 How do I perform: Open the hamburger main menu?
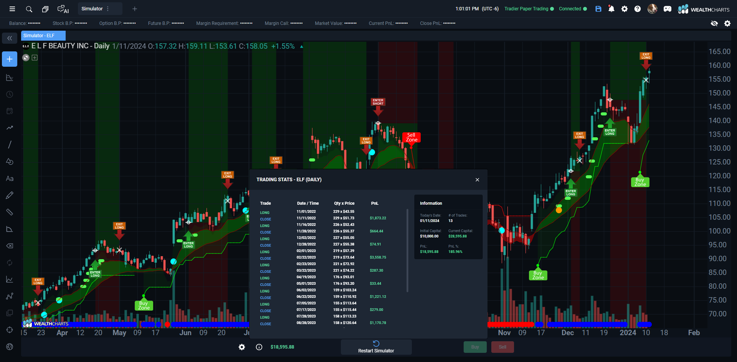click(x=12, y=9)
